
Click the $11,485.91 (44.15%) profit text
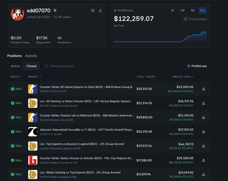181,134
